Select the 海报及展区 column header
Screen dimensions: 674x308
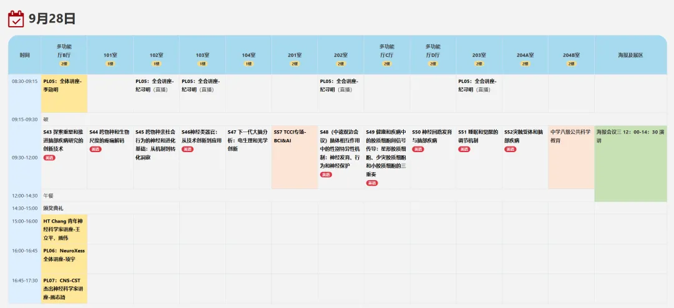[630, 55]
